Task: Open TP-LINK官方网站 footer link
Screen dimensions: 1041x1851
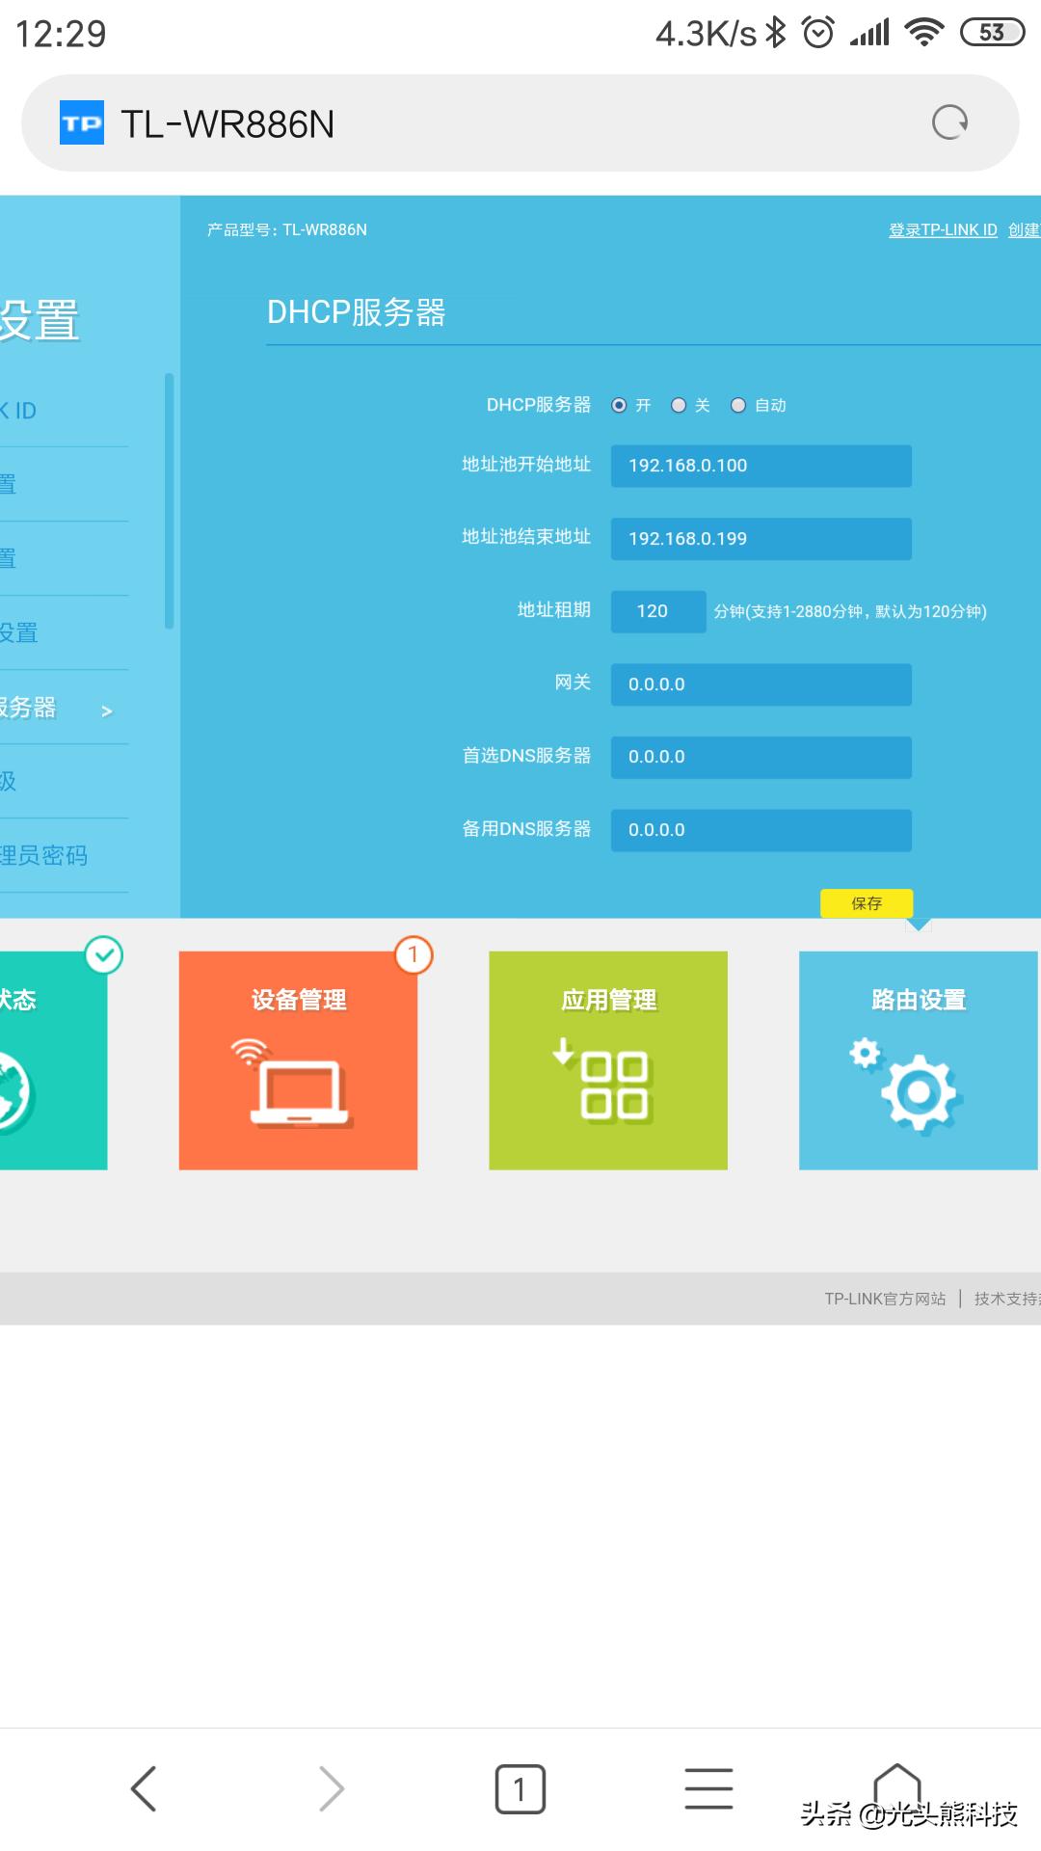Action: pyautogui.click(x=885, y=1299)
